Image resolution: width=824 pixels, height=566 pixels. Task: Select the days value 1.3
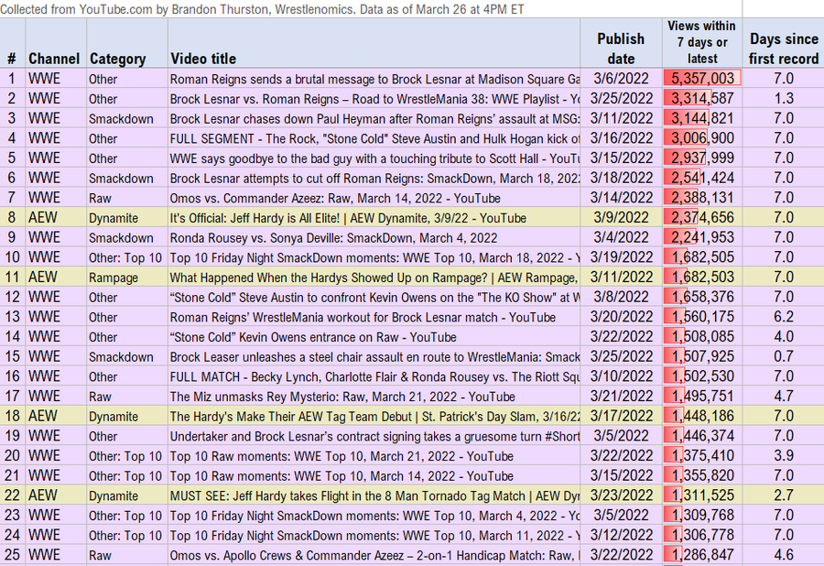(x=784, y=99)
